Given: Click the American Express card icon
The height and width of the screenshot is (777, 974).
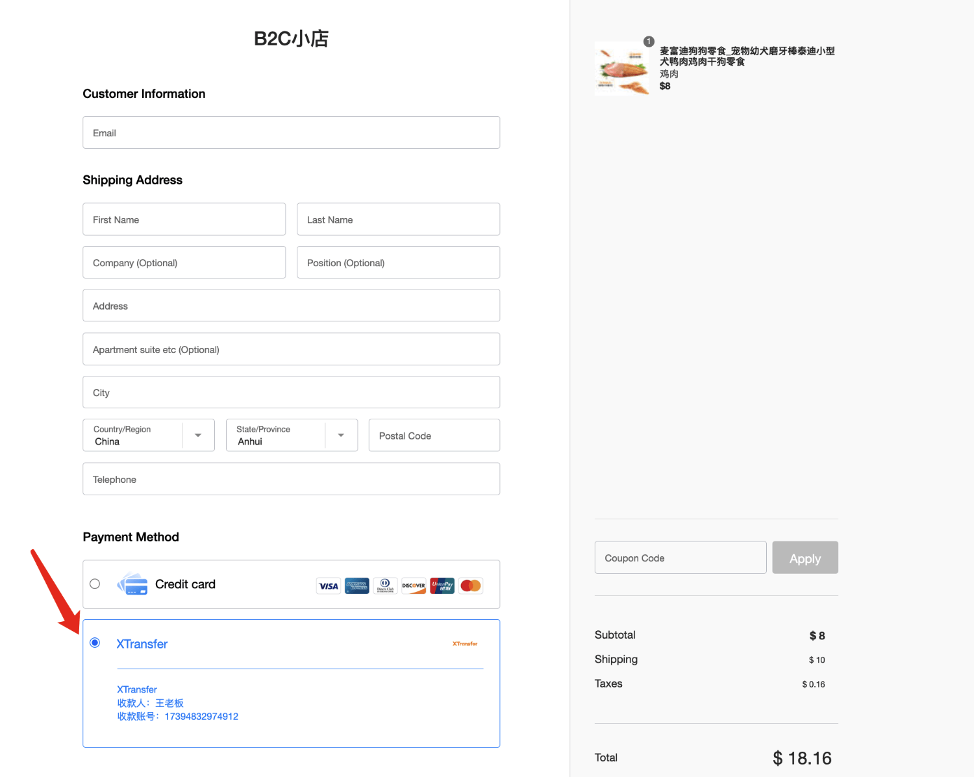Looking at the screenshot, I should [356, 586].
